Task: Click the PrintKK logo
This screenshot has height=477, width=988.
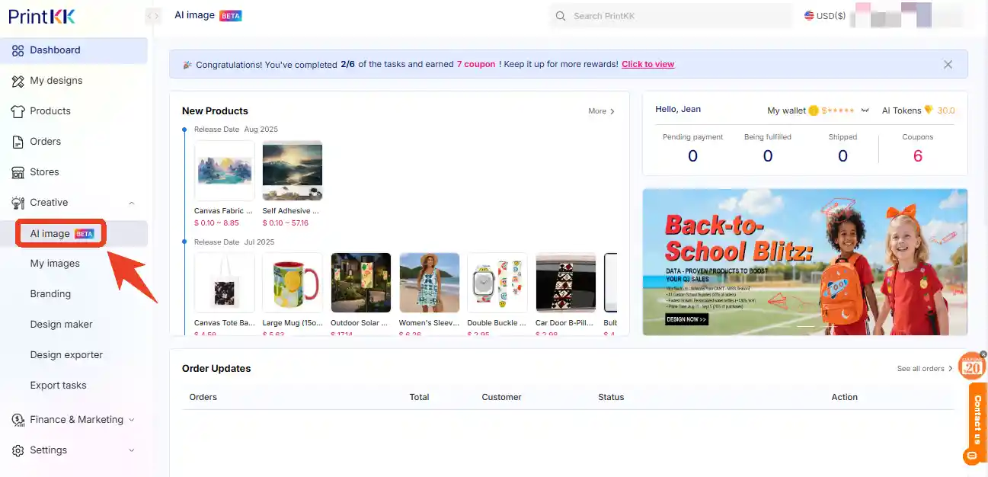Action: point(42,16)
